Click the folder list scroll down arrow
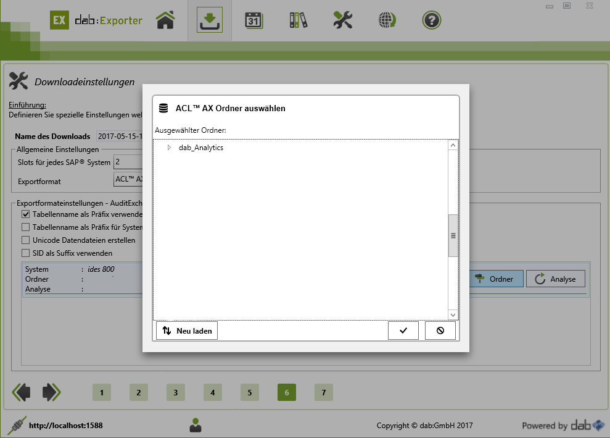The image size is (610, 438). [x=453, y=314]
